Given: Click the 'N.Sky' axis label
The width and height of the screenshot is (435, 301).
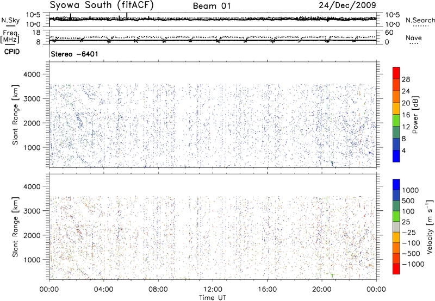Looking at the screenshot, I should [10, 20].
